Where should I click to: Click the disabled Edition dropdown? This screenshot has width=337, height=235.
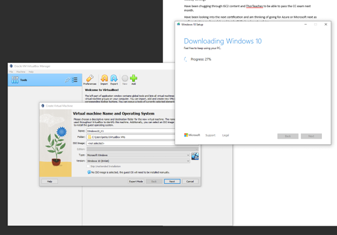click(x=142, y=149)
